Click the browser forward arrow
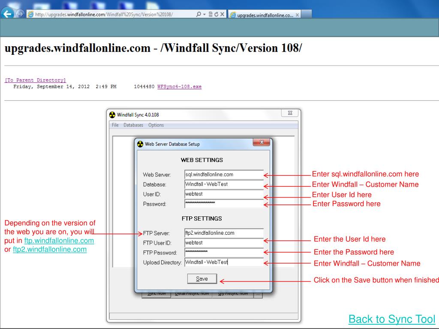Image resolution: width=439 pixels, height=329 pixels. (20, 13)
